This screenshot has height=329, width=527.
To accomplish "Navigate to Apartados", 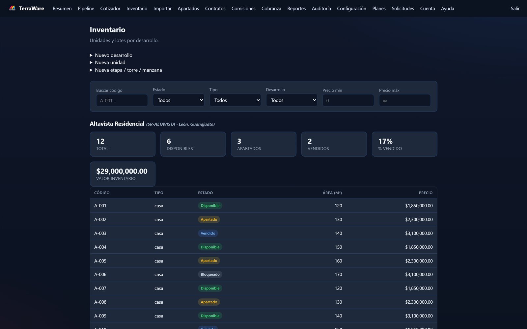I will (188, 9).
